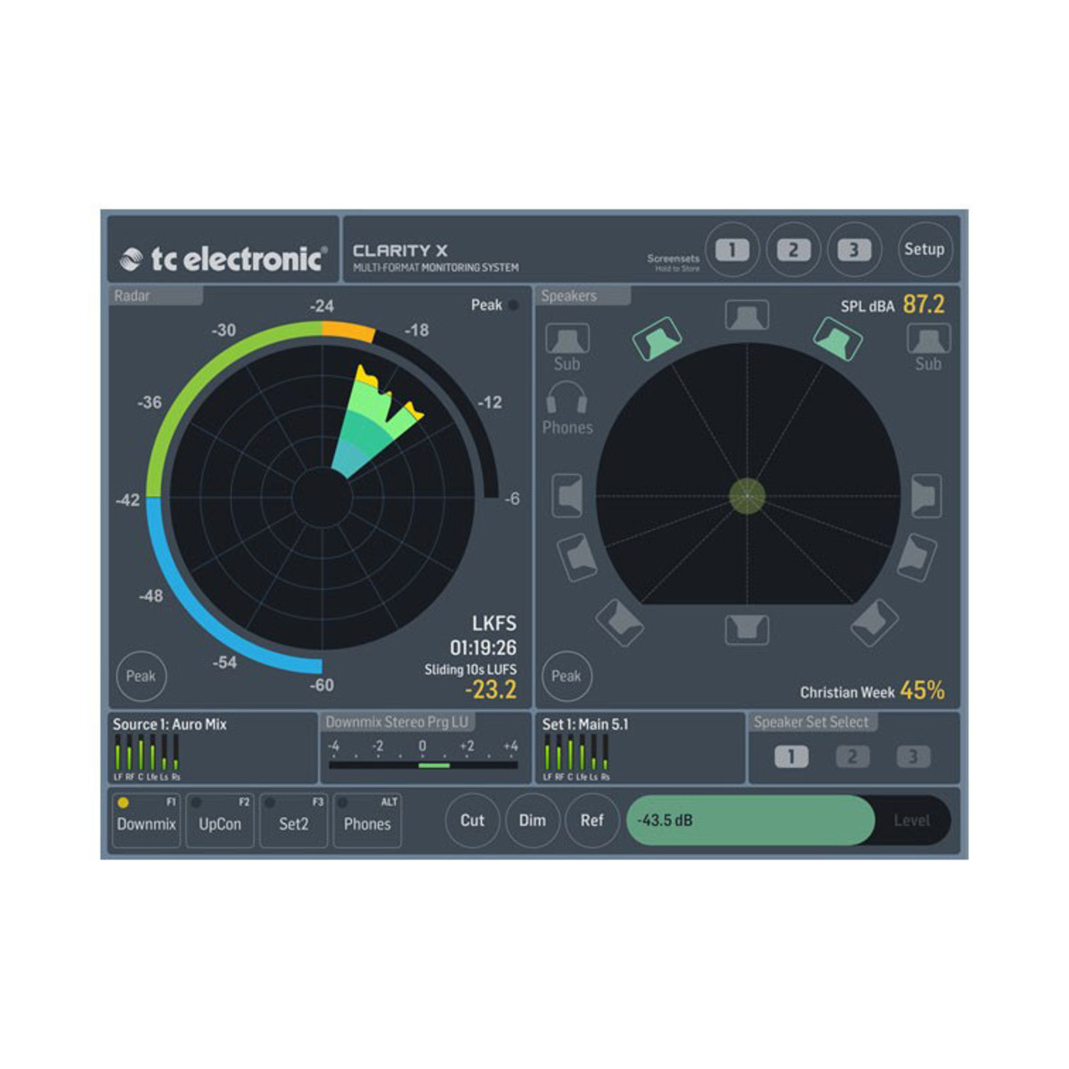Set monitor to Ref level
This screenshot has width=1069, height=1069.
click(x=592, y=820)
